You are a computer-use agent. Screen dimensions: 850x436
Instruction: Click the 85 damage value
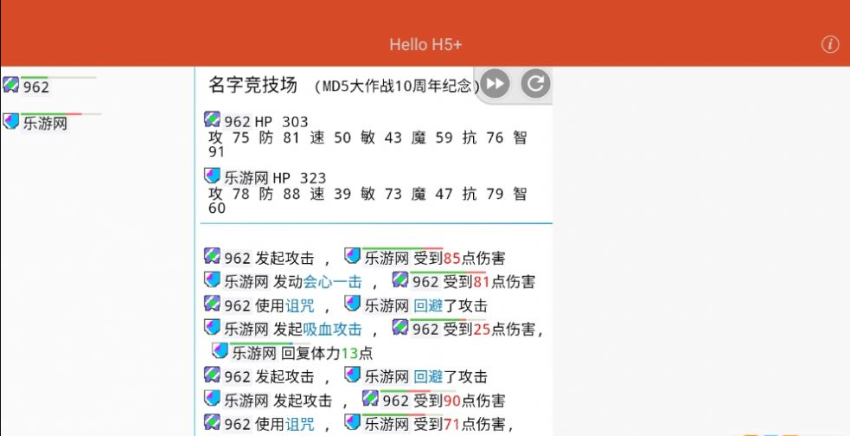point(451,258)
